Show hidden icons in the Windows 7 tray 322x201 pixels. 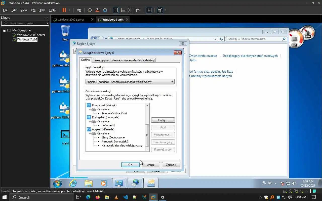point(276,183)
